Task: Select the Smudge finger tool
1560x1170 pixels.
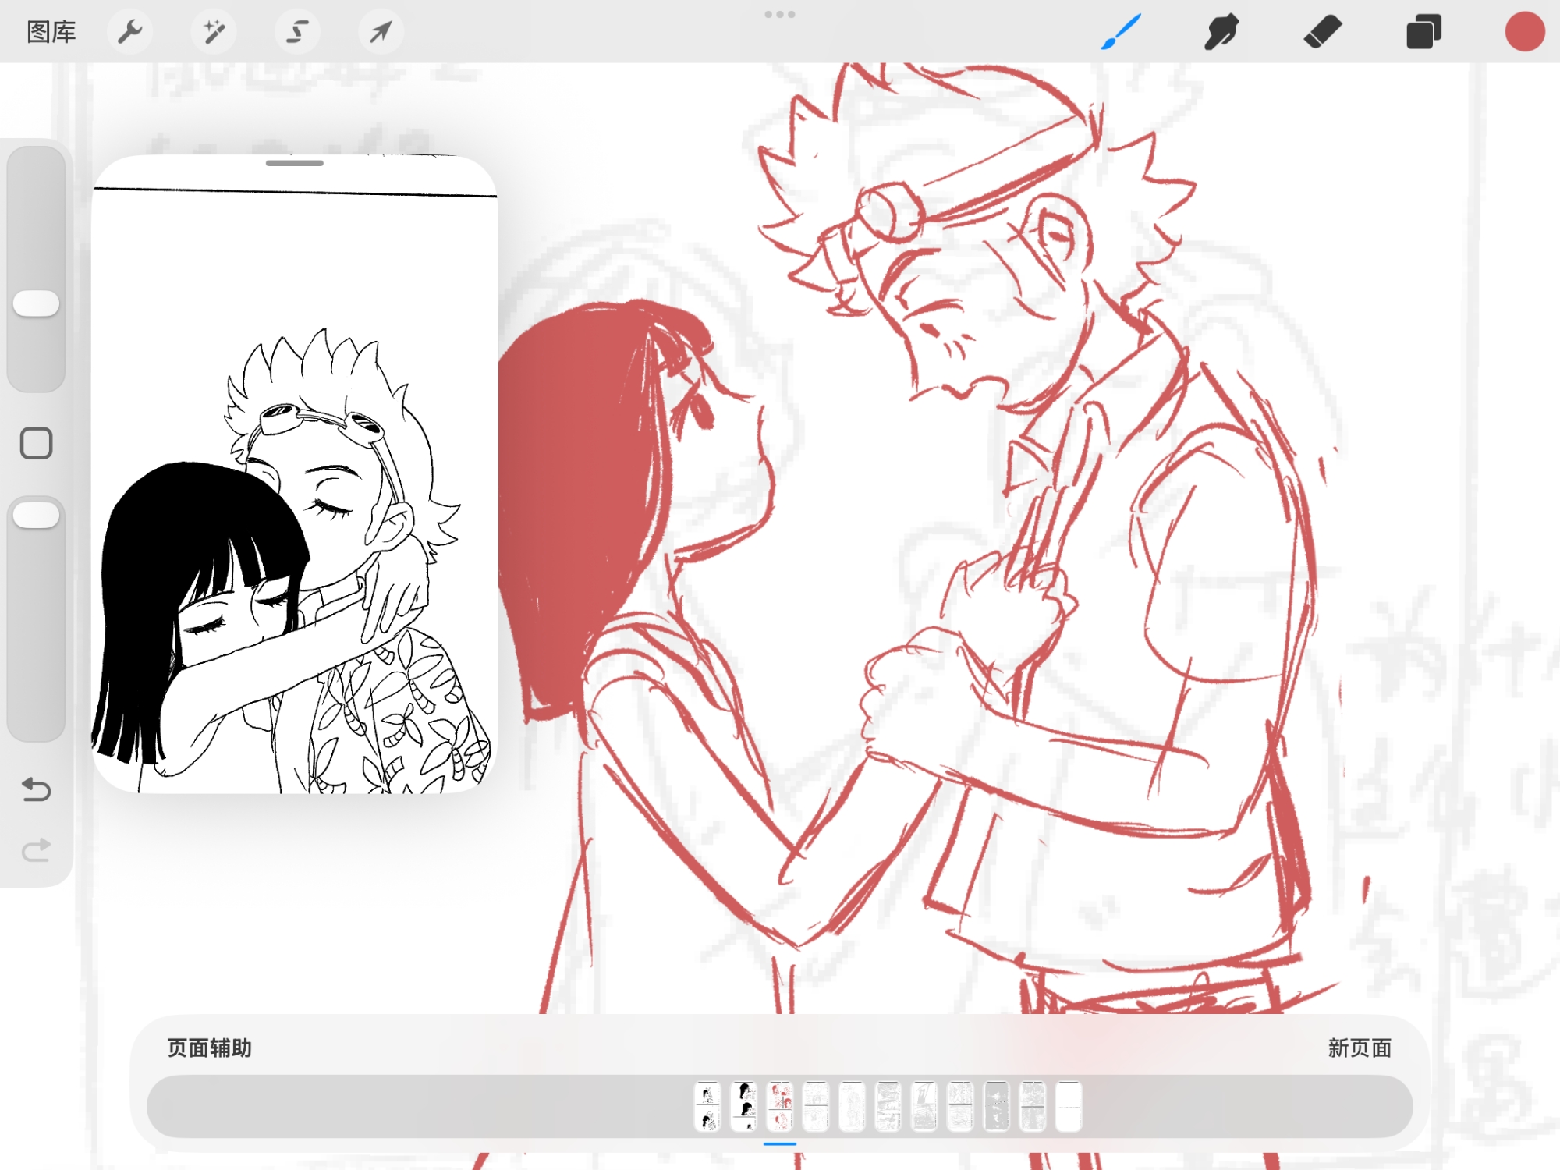Action: [x=1221, y=32]
